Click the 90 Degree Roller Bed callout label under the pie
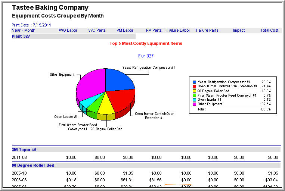 (106, 129)
